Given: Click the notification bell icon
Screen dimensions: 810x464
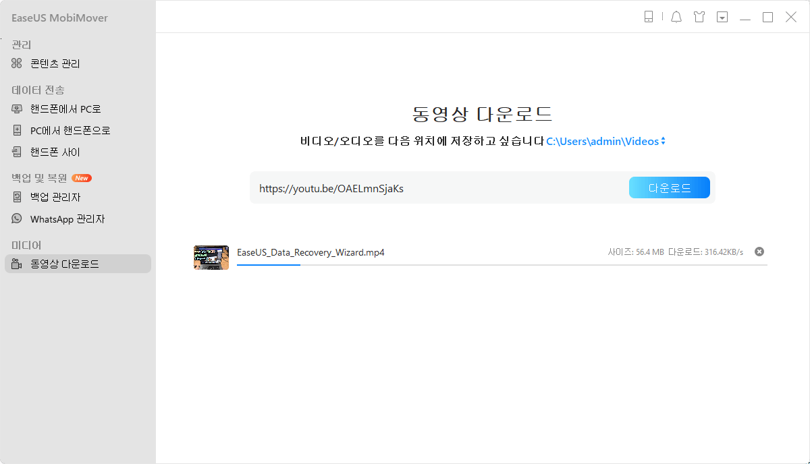Looking at the screenshot, I should point(676,16).
